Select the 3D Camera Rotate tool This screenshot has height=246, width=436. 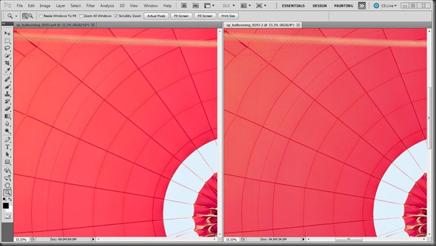[7, 178]
